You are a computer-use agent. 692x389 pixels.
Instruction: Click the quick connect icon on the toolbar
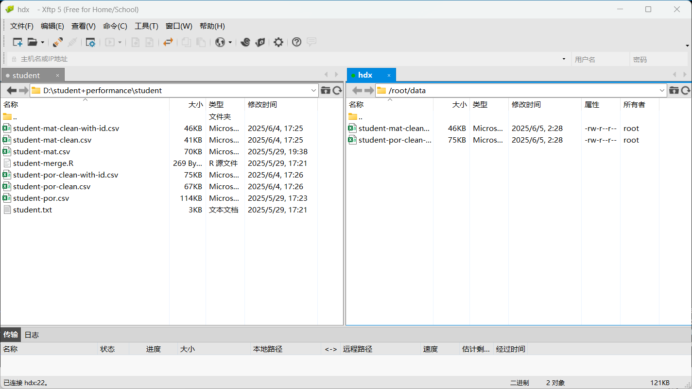pos(57,42)
